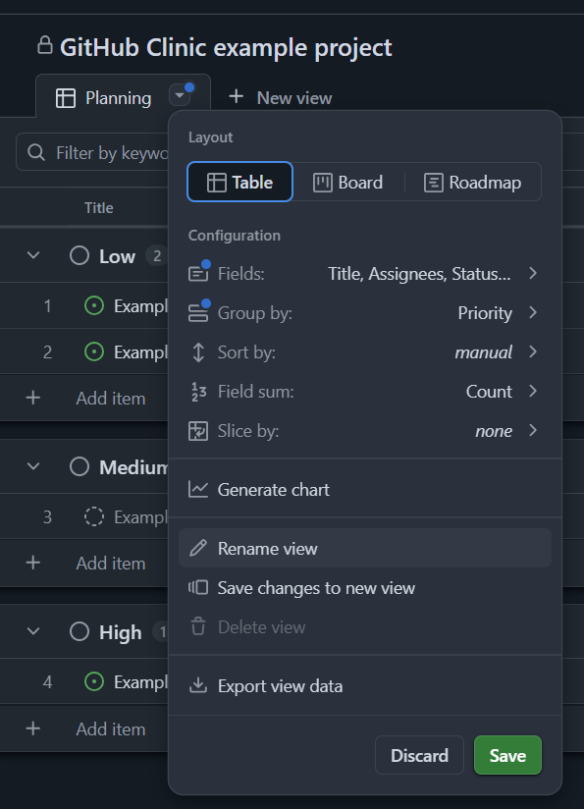Click the Generate chart graph icon

point(198,489)
